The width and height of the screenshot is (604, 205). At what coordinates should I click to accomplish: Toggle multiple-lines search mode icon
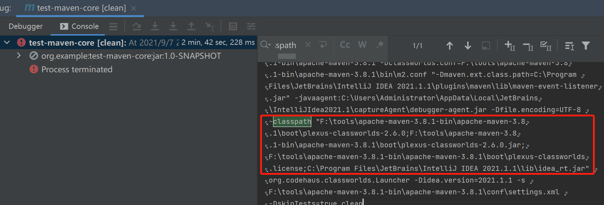click(569, 46)
